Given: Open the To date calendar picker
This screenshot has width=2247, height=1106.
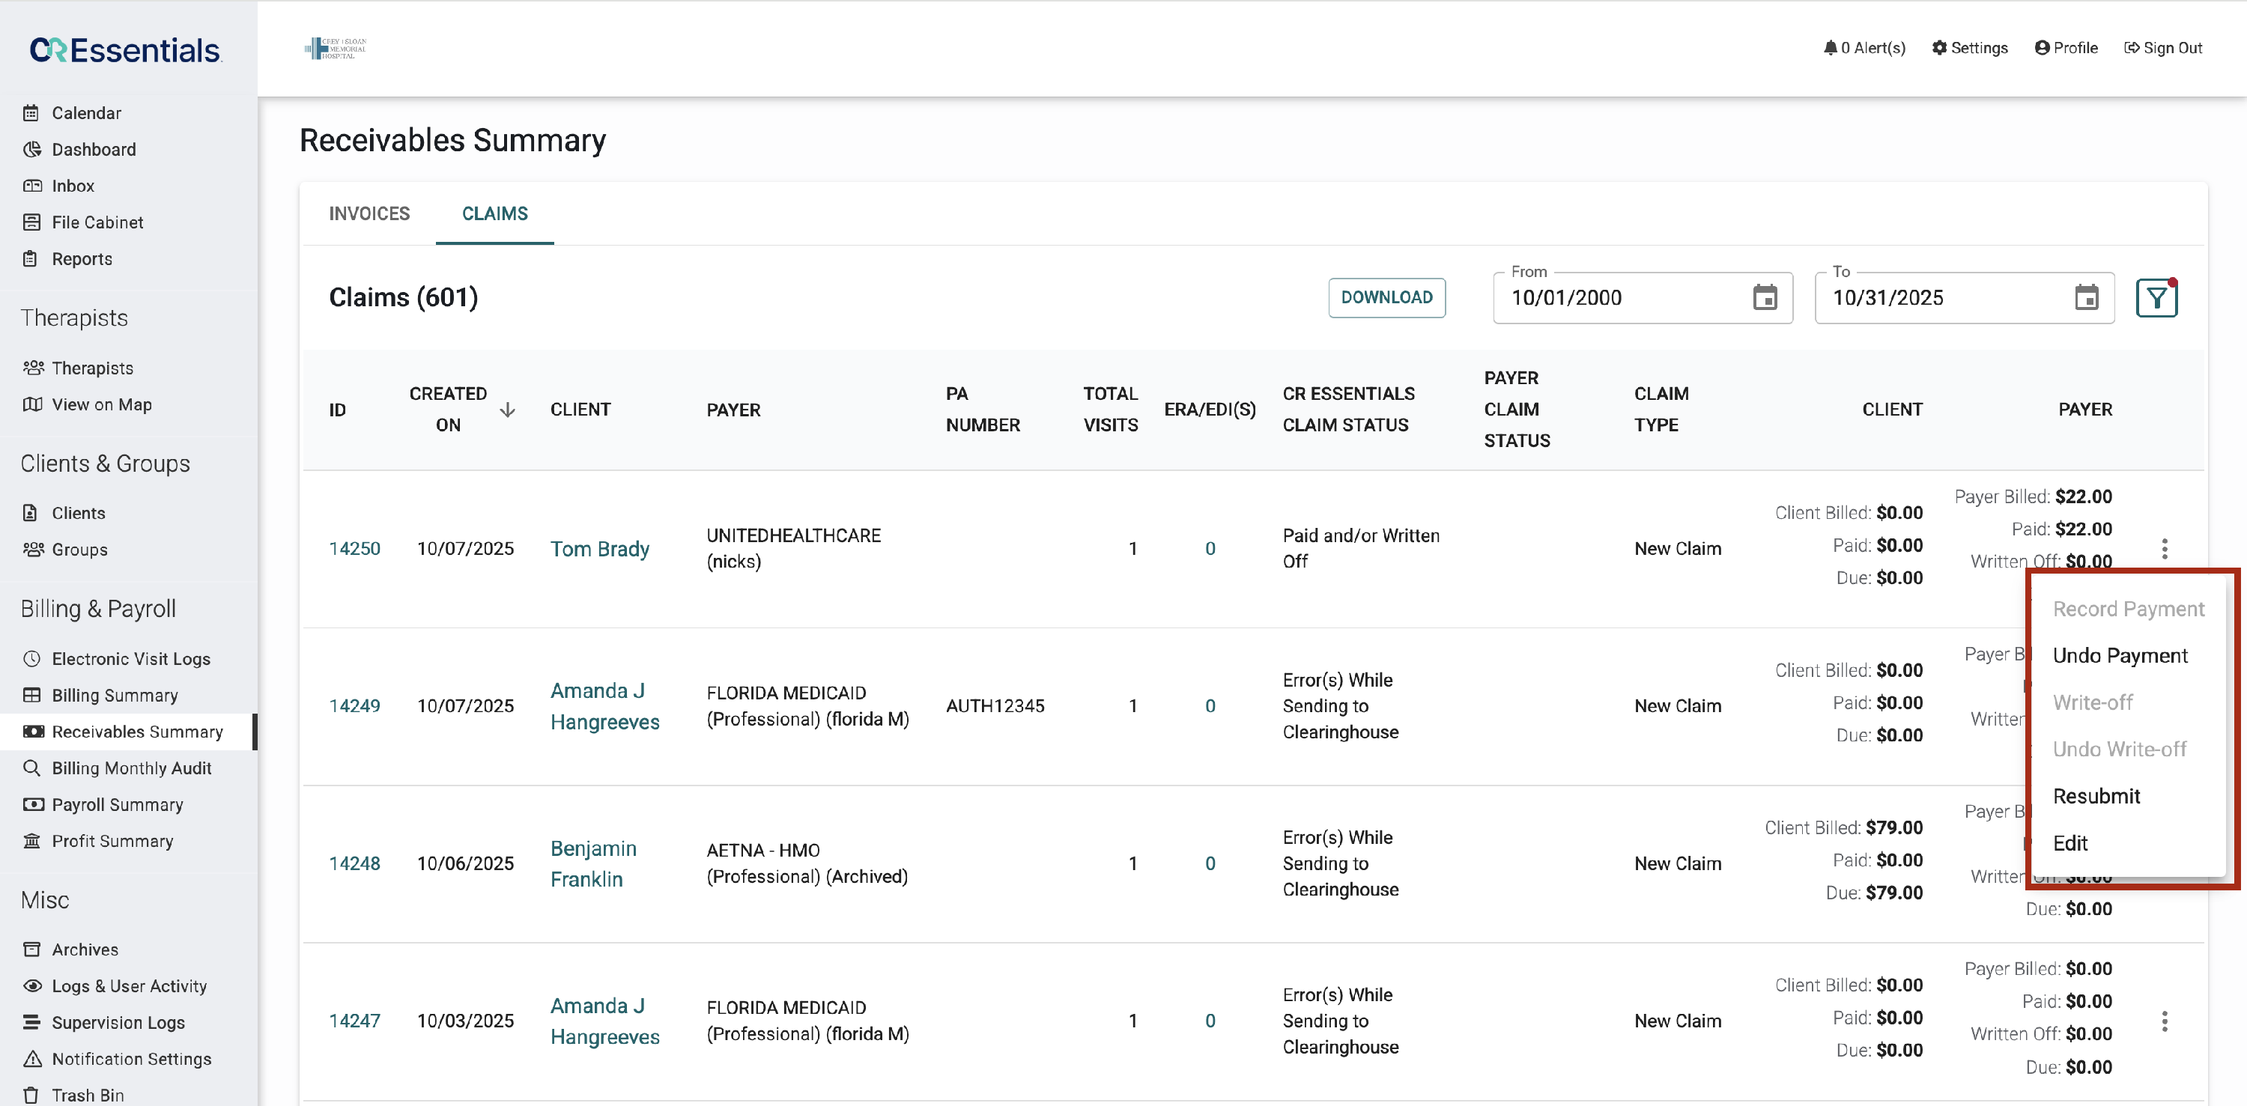Looking at the screenshot, I should (x=2086, y=298).
